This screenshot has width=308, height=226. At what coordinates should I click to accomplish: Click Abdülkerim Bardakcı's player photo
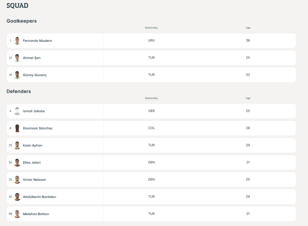point(17,197)
